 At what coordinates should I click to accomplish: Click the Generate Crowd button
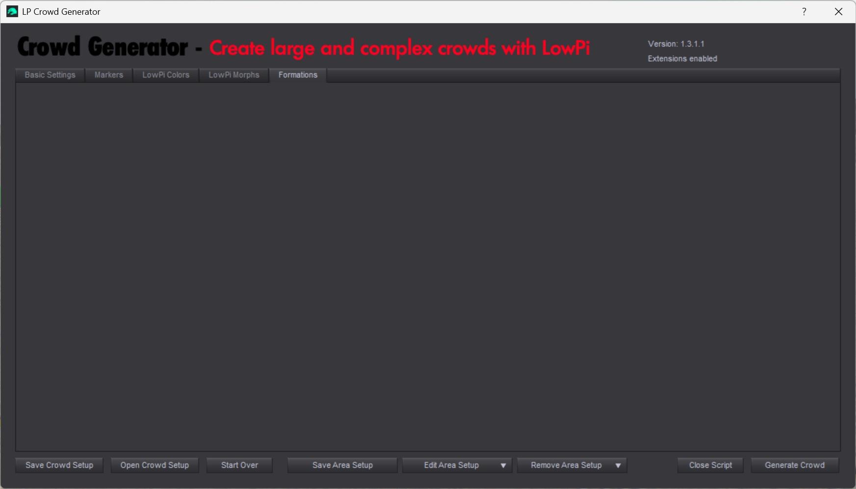click(x=795, y=465)
